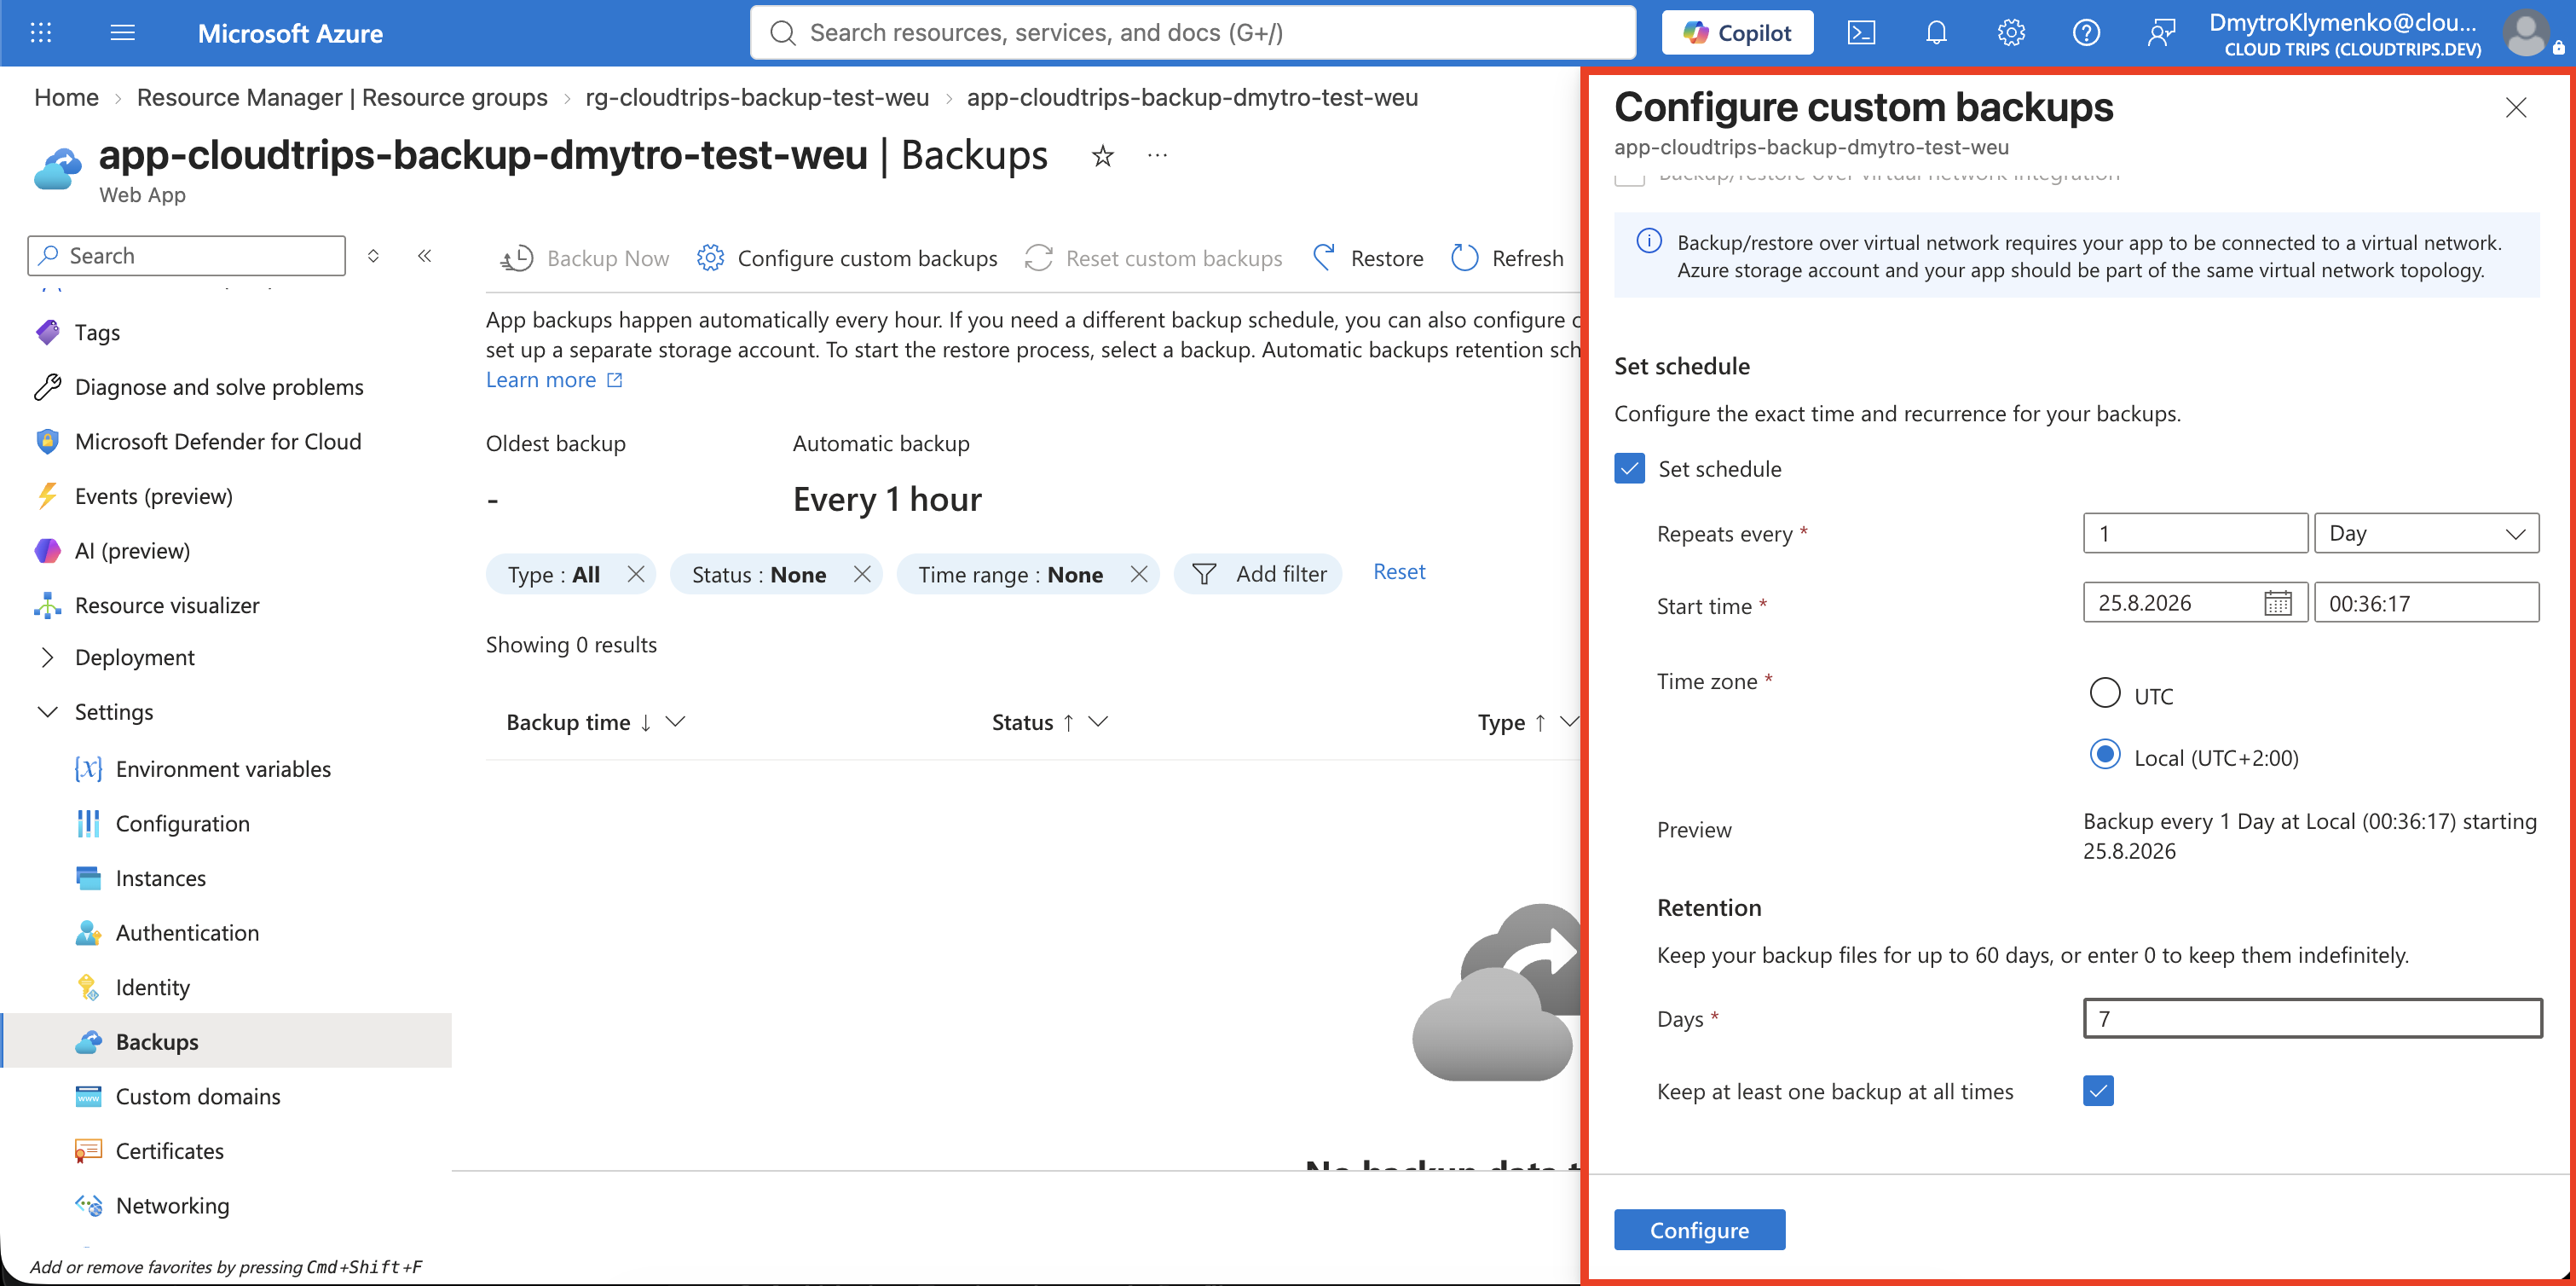2576x1286 pixels.
Task: Uncheck Keep at least one backup
Action: coord(2098,1090)
